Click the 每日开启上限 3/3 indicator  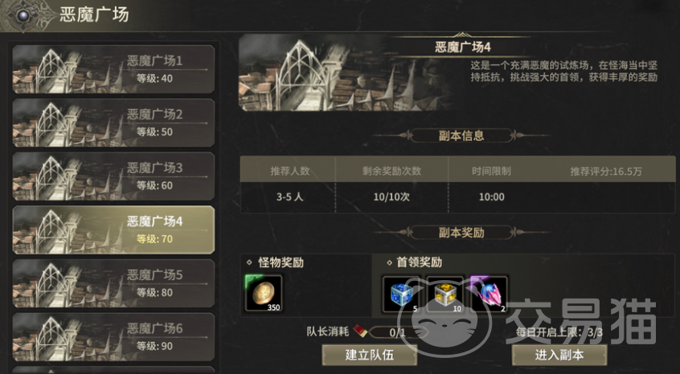559,332
